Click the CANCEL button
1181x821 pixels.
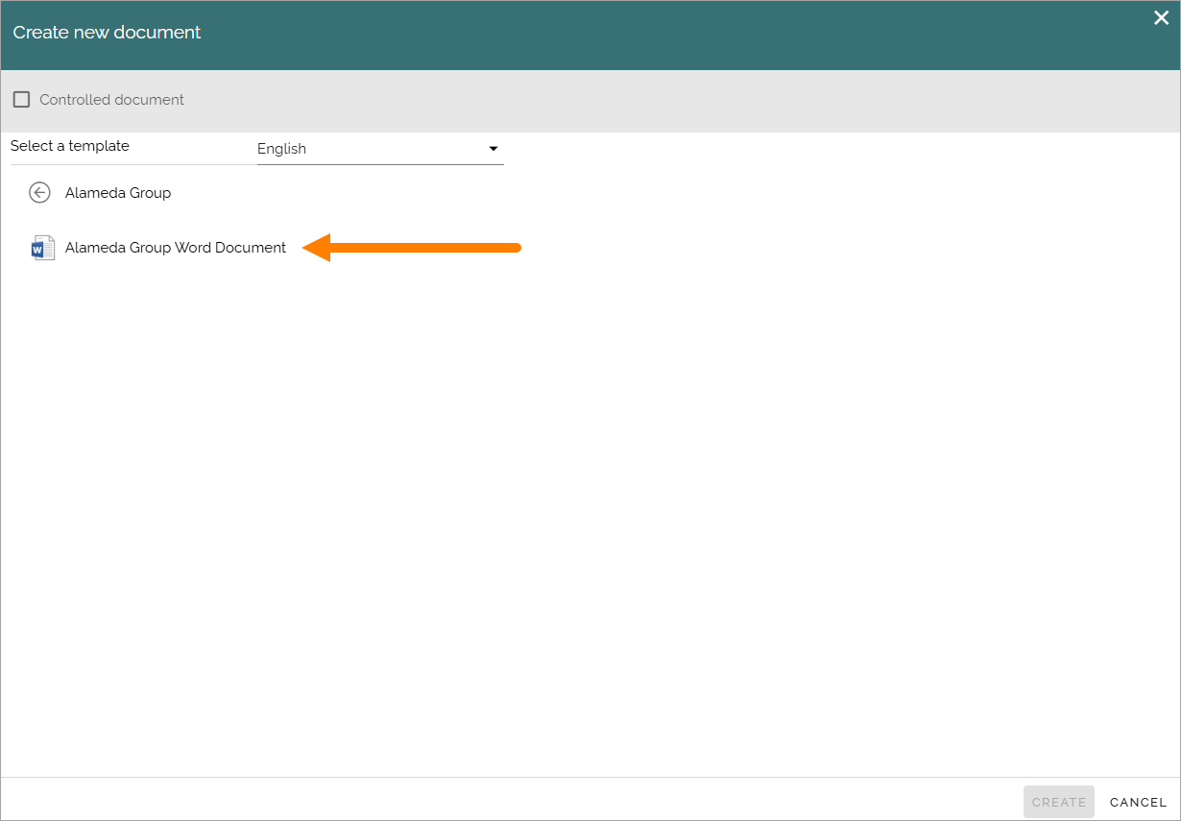pos(1138,802)
